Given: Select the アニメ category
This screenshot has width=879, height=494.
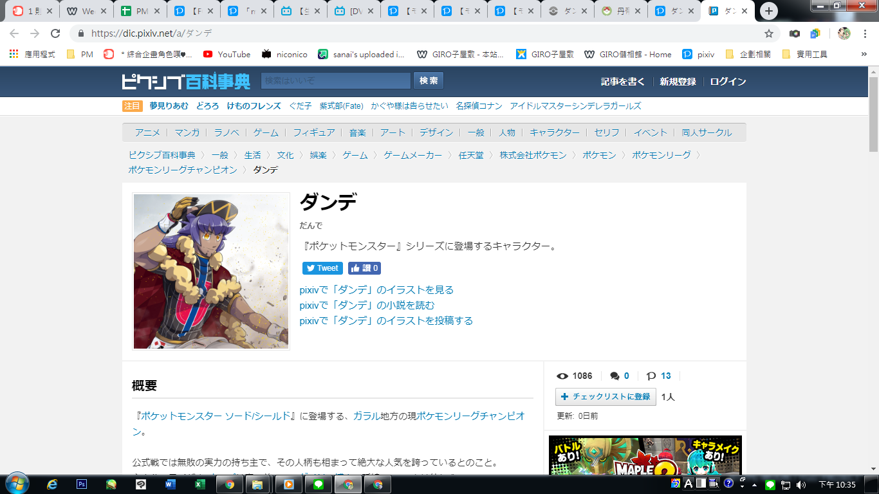Looking at the screenshot, I should pyautogui.click(x=147, y=133).
